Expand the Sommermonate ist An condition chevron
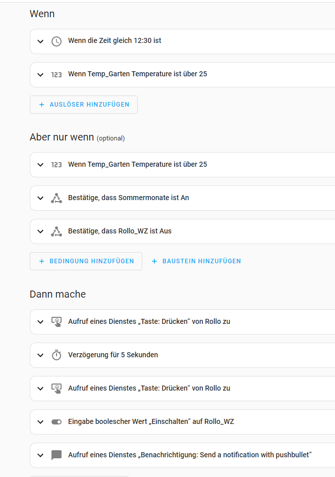This screenshot has height=477, width=335. click(x=40, y=198)
